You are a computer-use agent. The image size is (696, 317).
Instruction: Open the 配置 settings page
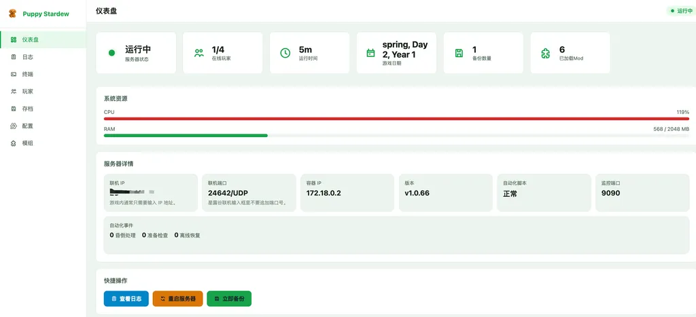coord(43,126)
